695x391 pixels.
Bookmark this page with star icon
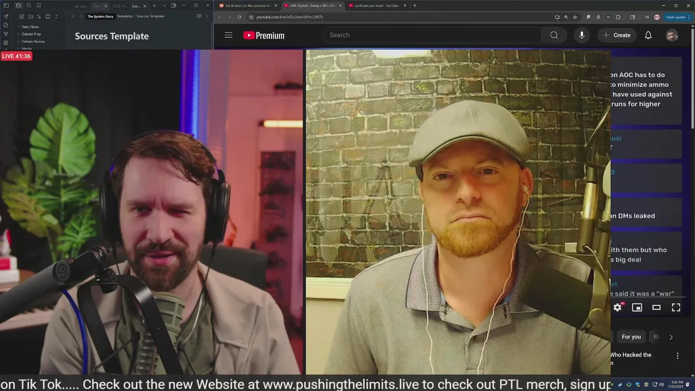[x=575, y=17]
